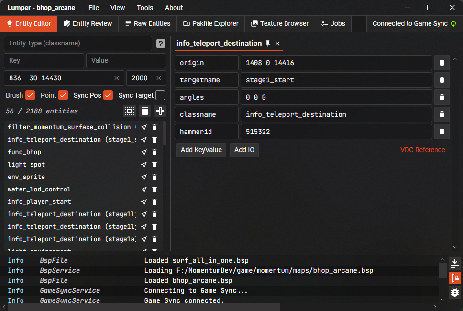
Task: Click the Value filter input
Action: click(x=126, y=61)
